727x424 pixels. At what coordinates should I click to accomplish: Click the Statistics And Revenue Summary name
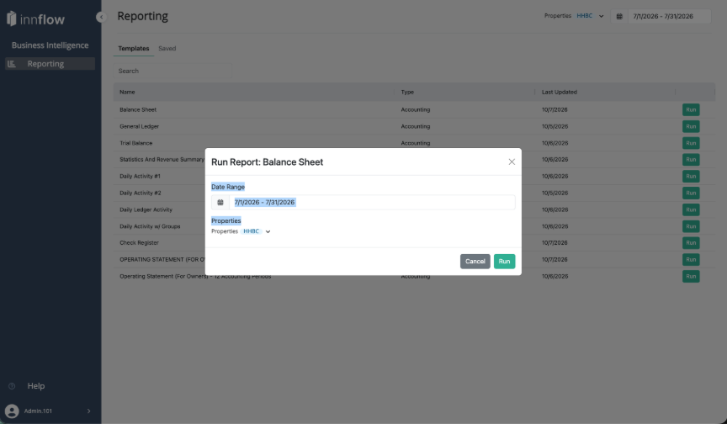(x=162, y=159)
